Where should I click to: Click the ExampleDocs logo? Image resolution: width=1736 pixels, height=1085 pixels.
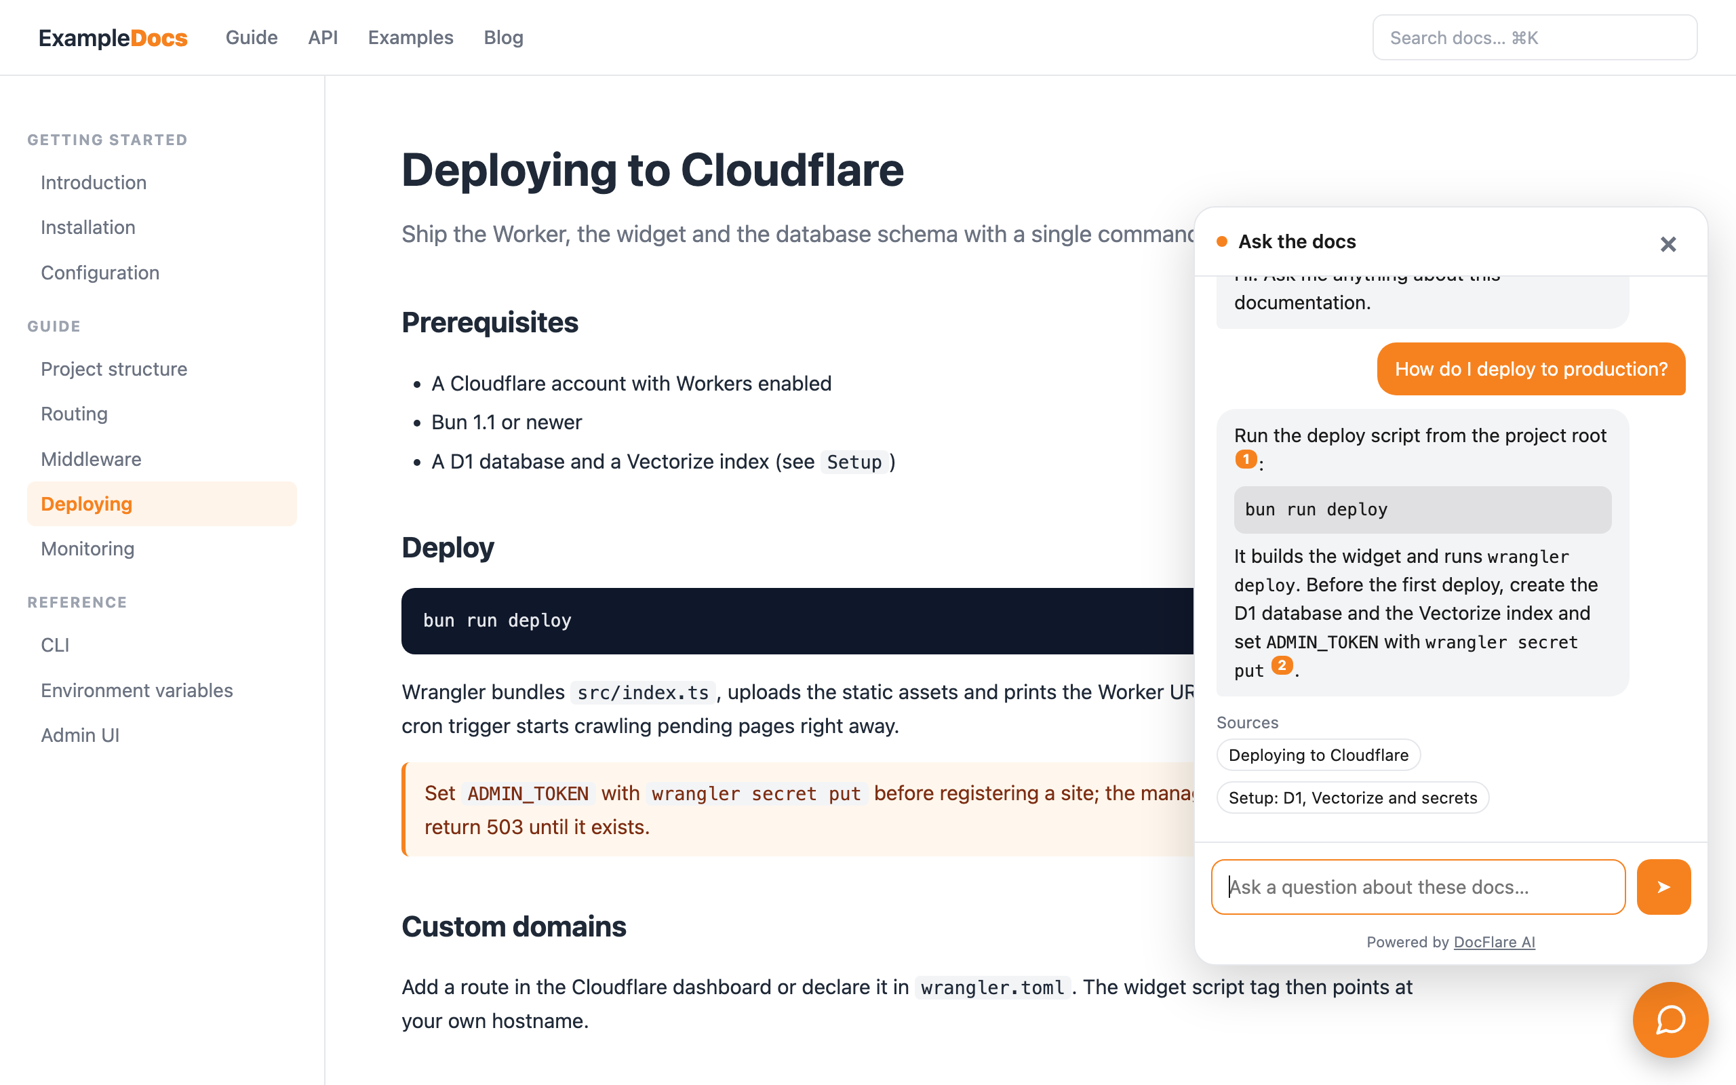[113, 37]
